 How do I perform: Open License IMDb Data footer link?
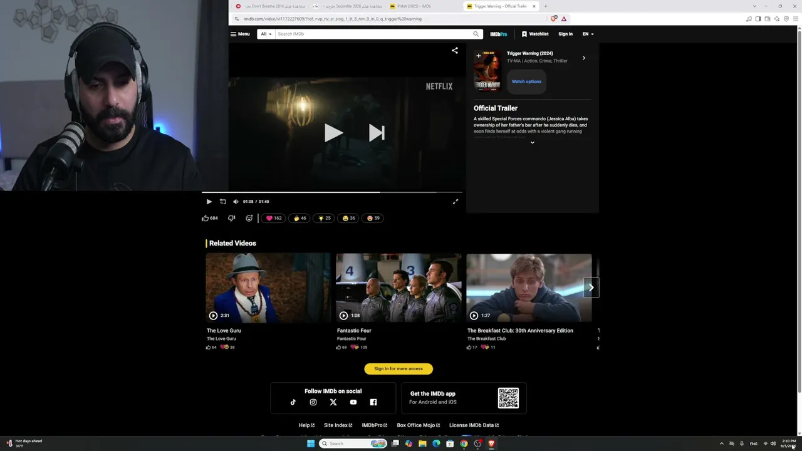tap(474, 425)
